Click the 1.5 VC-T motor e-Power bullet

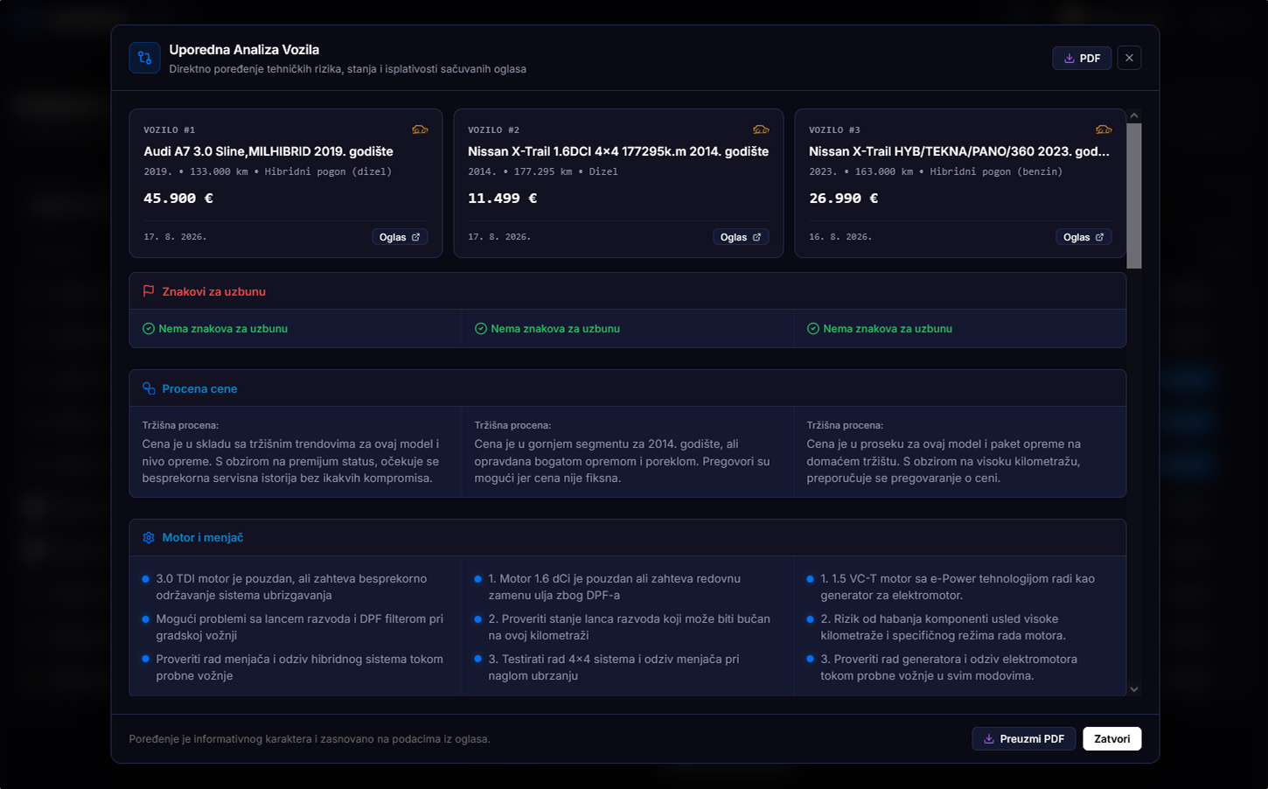(958, 587)
